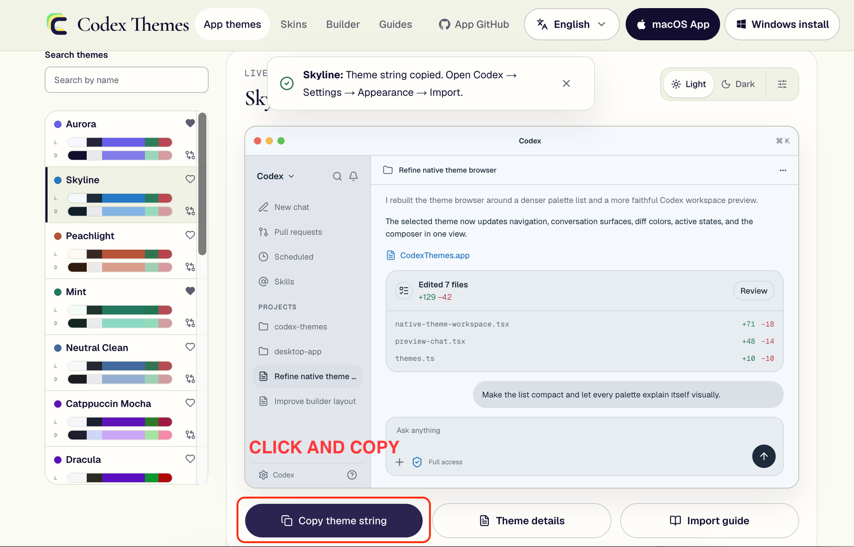Click the Catppuccin Mocha compare/swap icon

(x=190, y=435)
